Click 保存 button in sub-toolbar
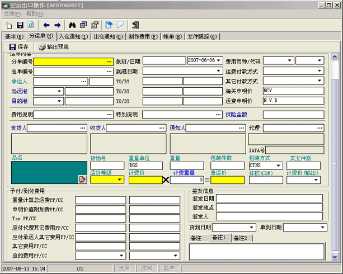The height and width of the screenshot is (274, 343). point(19,47)
